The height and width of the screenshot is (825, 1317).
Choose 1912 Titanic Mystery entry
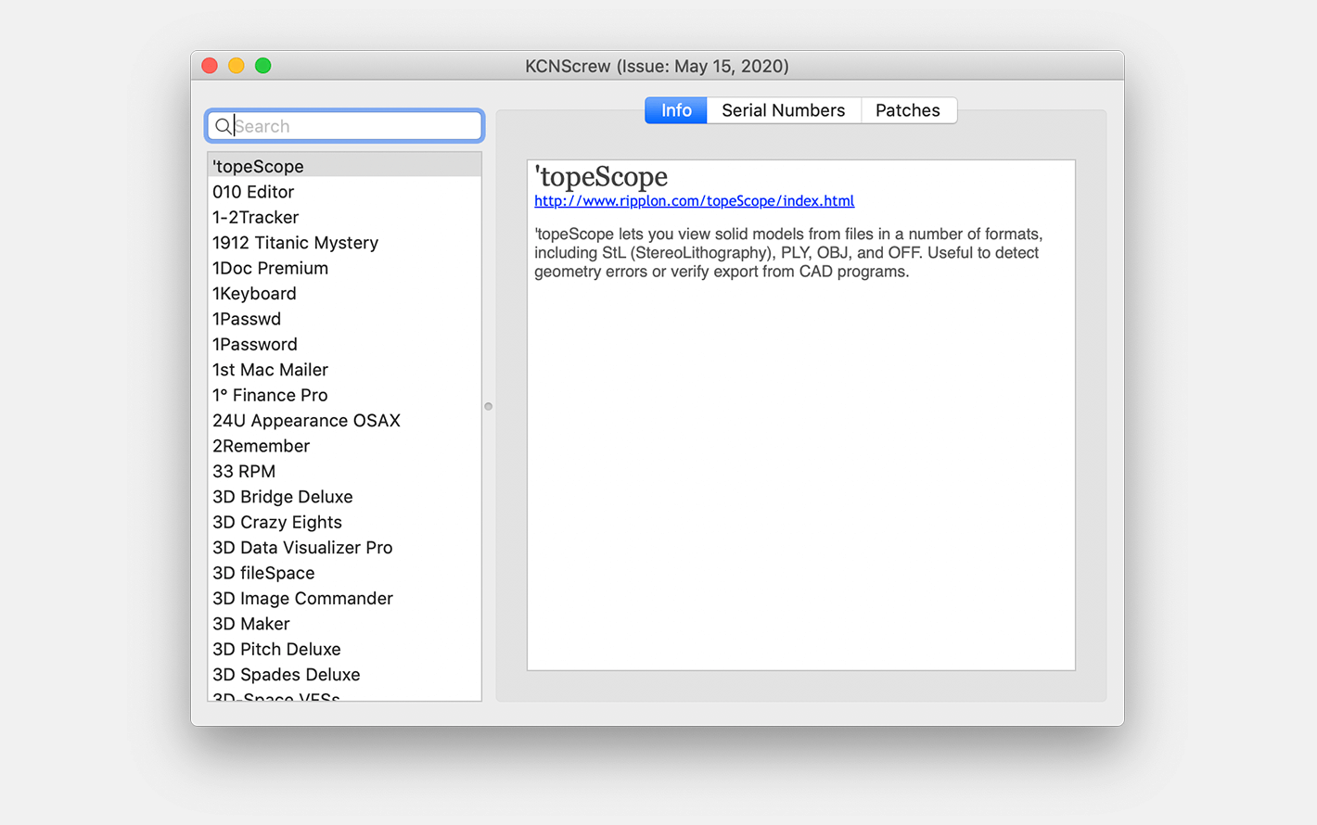(x=344, y=243)
